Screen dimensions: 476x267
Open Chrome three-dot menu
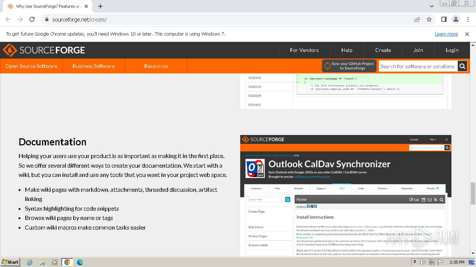coord(467,19)
